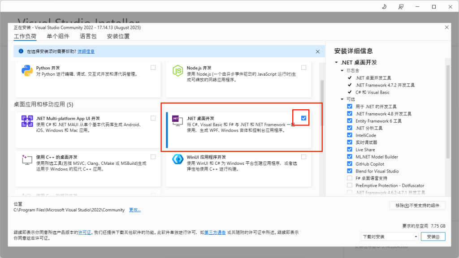Enable F# 桌面语言支持
Viewport: 459px width, 258px height.
[x=349, y=178]
